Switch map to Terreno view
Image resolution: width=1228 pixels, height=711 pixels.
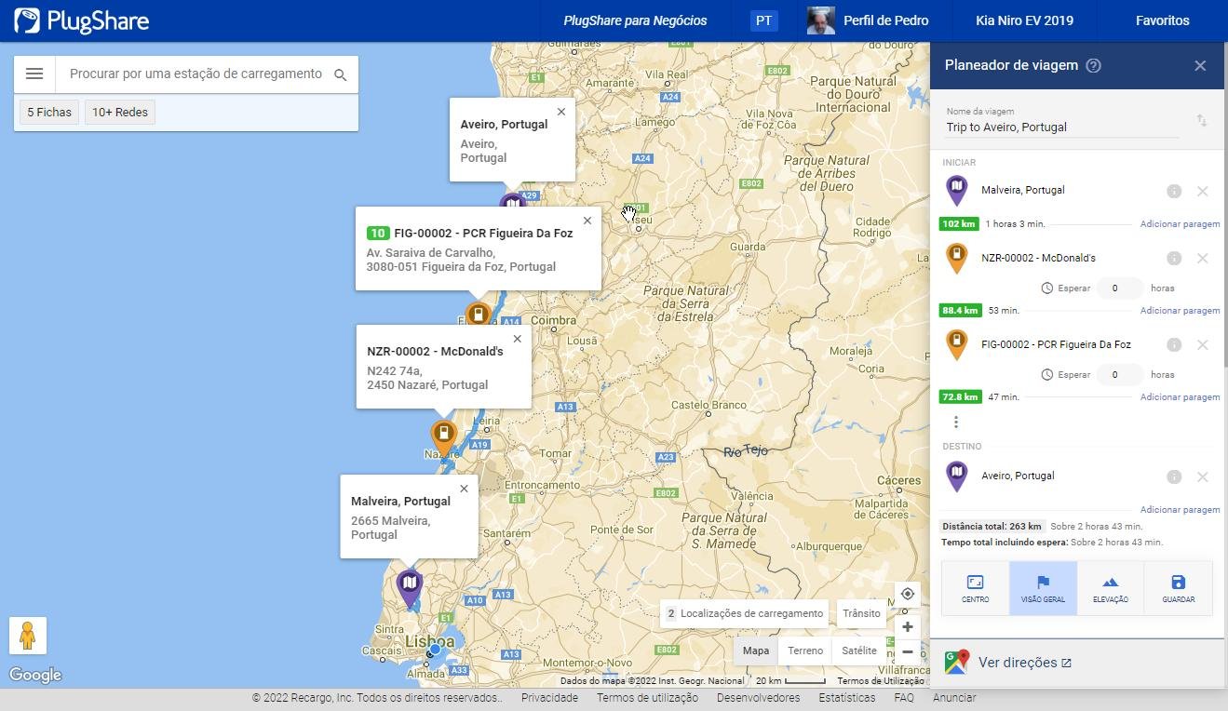(805, 651)
